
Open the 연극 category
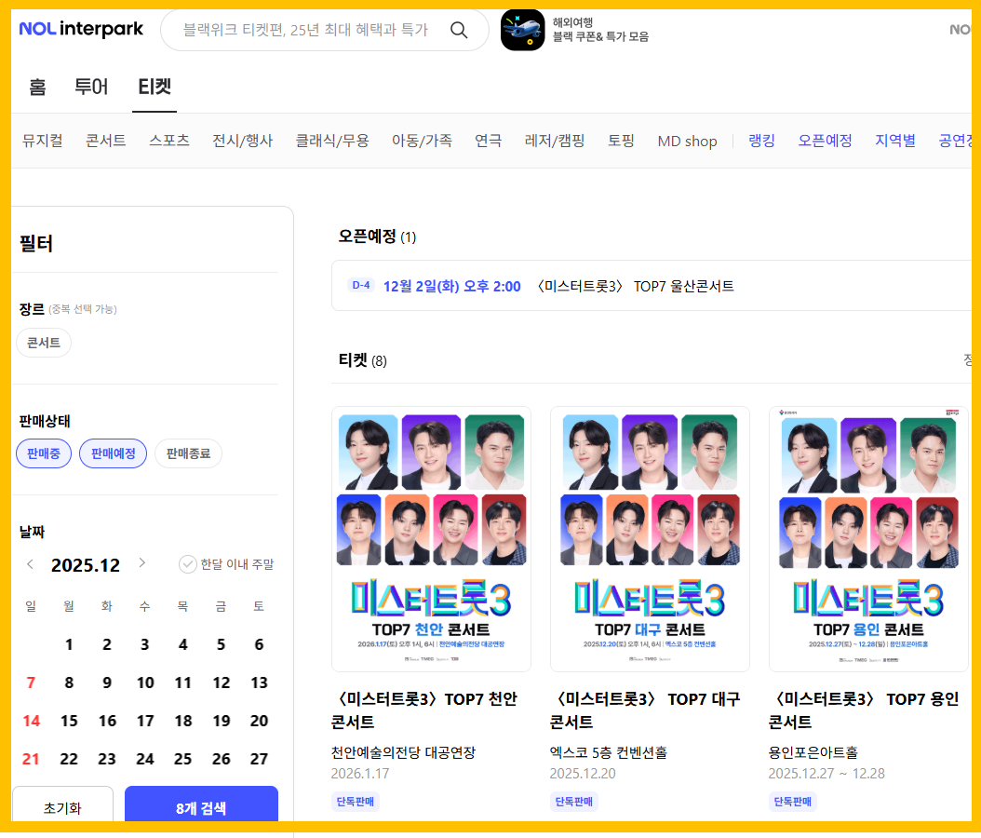tap(488, 141)
